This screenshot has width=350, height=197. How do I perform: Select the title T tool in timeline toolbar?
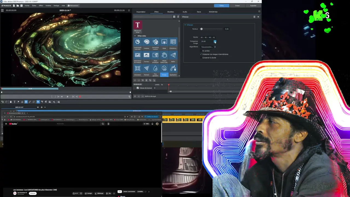[14, 102]
